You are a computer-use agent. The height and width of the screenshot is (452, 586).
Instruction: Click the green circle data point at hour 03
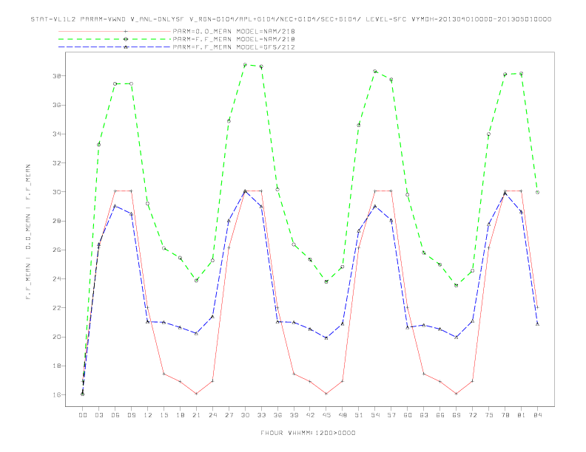click(x=98, y=145)
